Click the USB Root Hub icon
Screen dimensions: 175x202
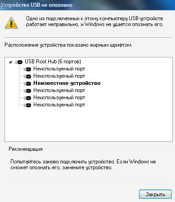click(19, 62)
